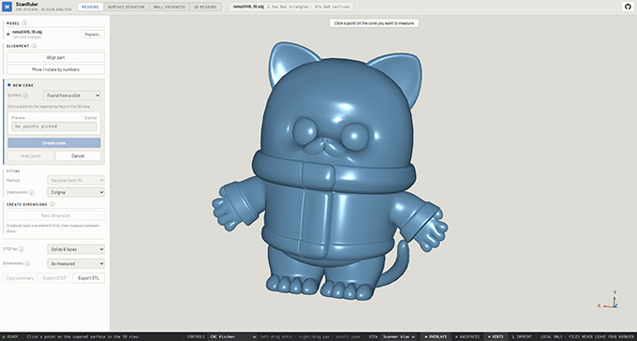This screenshot has width=637, height=341.
Task: Click the Export STL button
Action: pyautogui.click(x=89, y=278)
